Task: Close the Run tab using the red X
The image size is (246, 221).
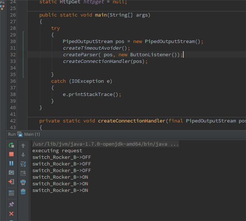Action: click(11, 214)
